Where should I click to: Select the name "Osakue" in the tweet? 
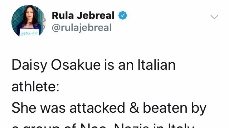click(76, 65)
